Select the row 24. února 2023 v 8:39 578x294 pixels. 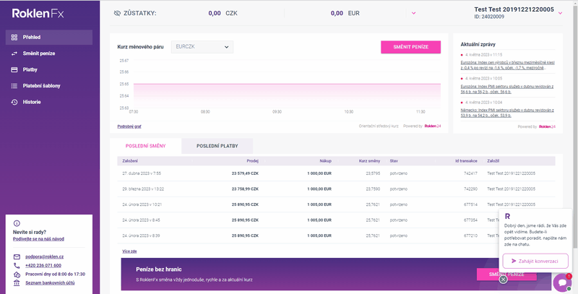click(336, 235)
